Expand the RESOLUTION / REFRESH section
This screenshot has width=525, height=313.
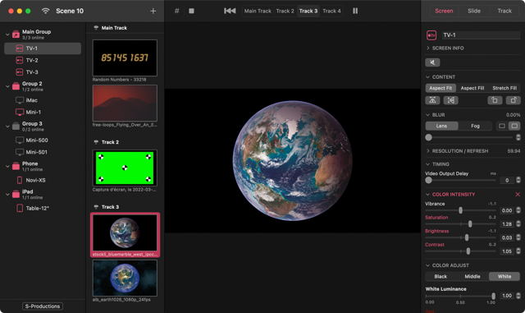(428, 151)
